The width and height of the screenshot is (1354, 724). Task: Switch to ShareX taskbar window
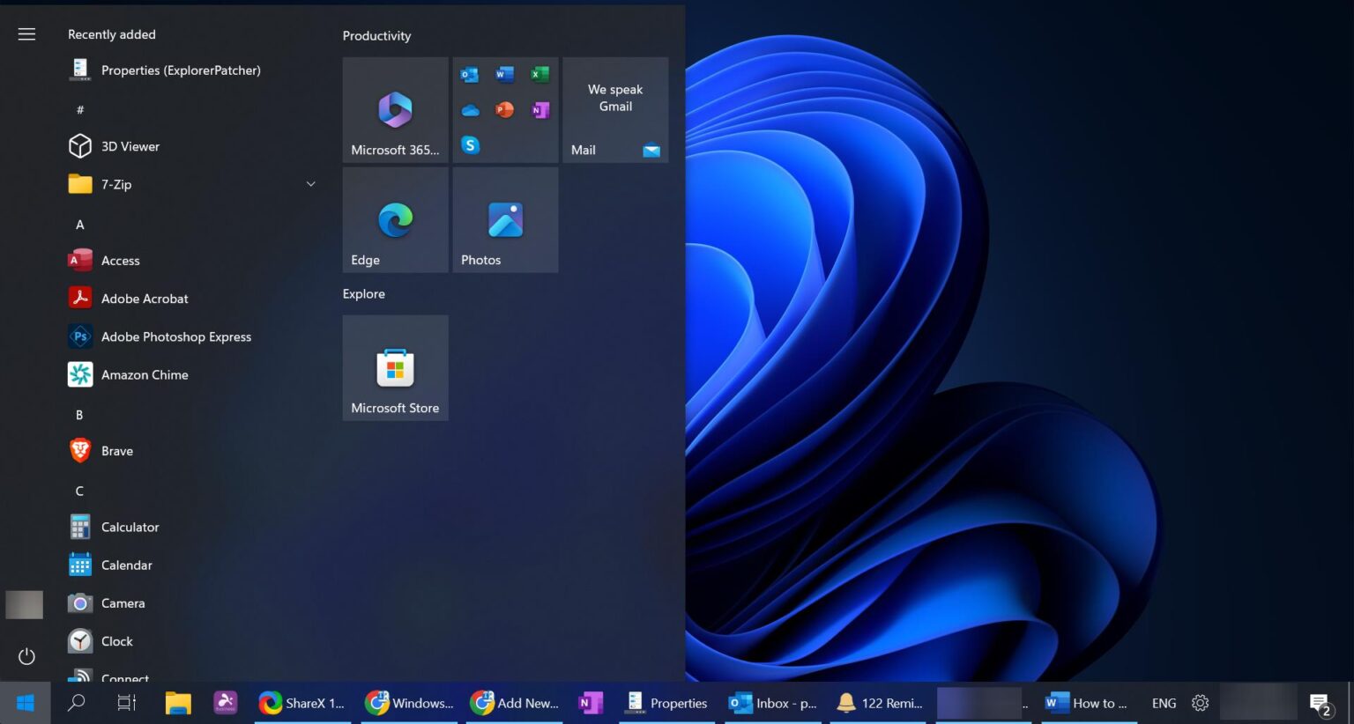pos(302,703)
